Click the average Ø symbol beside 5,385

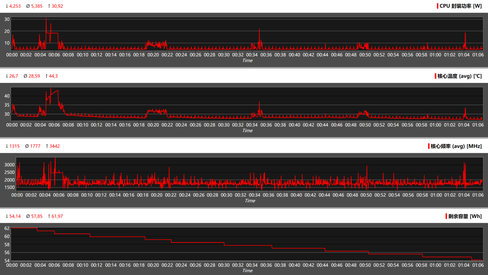coord(28,6)
